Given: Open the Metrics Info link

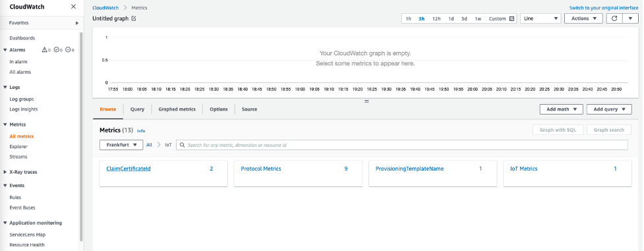Looking at the screenshot, I should tap(141, 131).
